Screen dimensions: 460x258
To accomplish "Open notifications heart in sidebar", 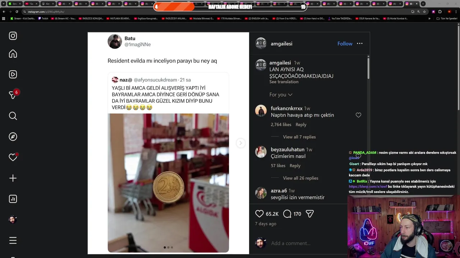I will (13, 157).
